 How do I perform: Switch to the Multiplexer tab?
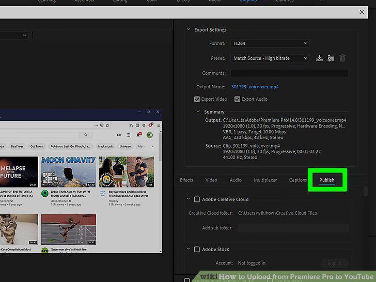tap(265, 180)
